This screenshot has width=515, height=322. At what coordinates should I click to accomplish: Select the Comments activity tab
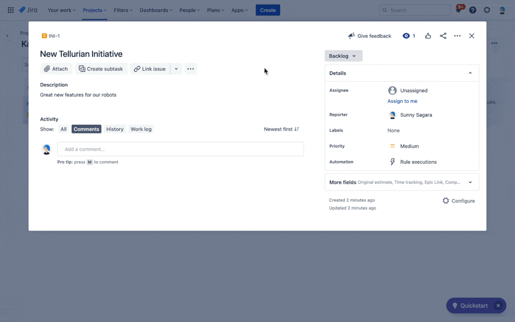(86, 129)
